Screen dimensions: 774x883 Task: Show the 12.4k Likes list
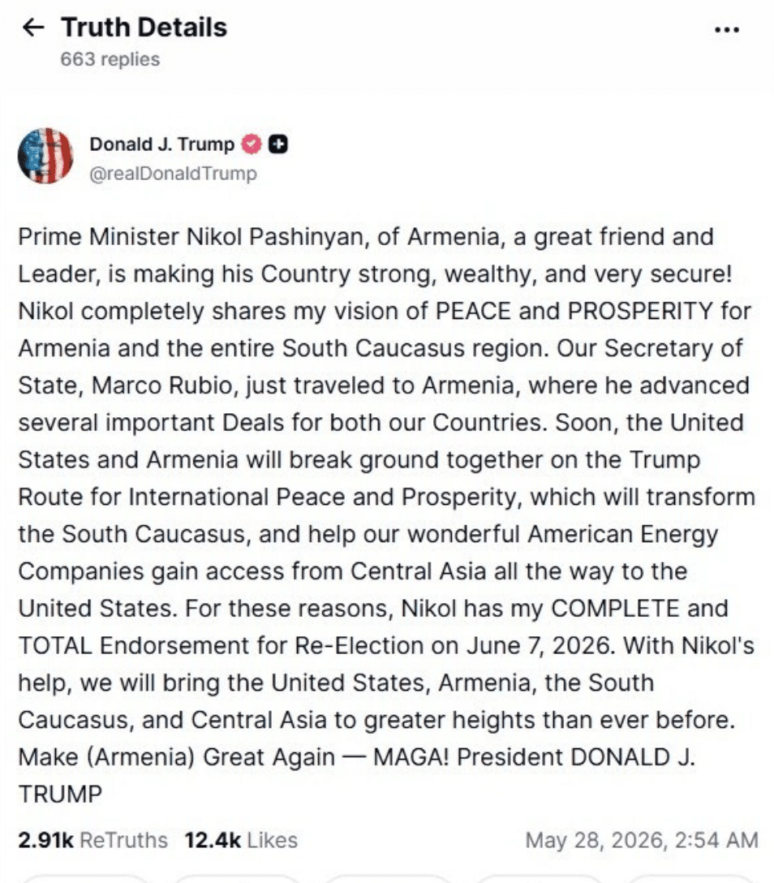241,840
